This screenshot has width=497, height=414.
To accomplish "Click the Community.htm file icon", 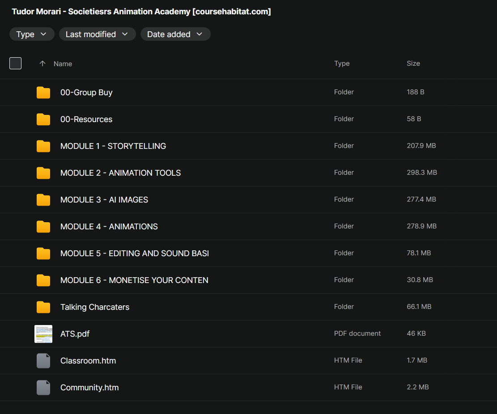I will [x=43, y=387].
